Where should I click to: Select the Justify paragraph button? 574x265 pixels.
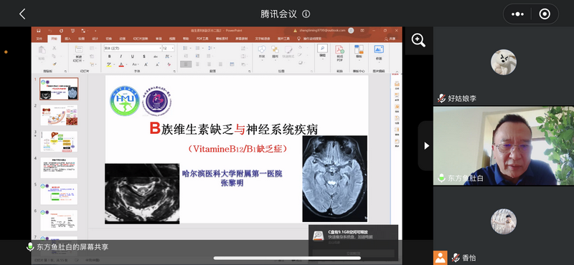(x=220, y=64)
